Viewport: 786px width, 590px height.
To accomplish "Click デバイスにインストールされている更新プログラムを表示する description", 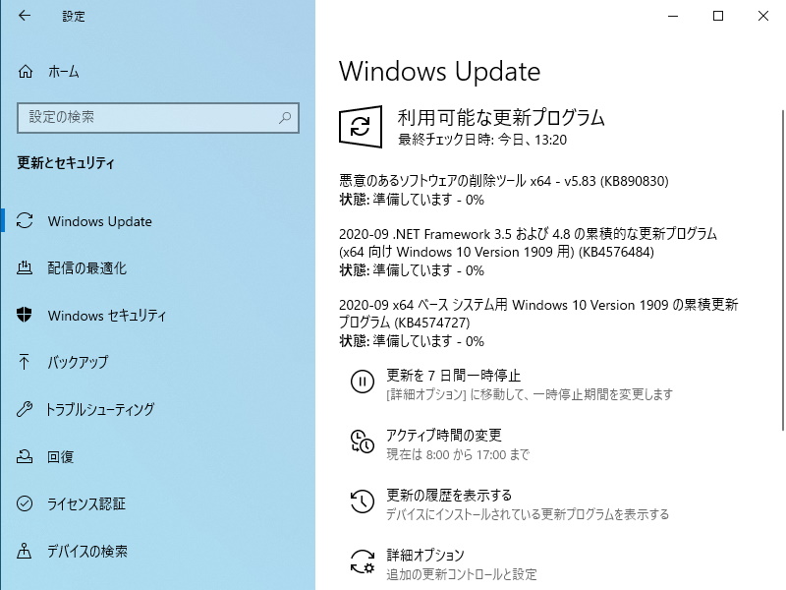I will pyautogui.click(x=528, y=514).
